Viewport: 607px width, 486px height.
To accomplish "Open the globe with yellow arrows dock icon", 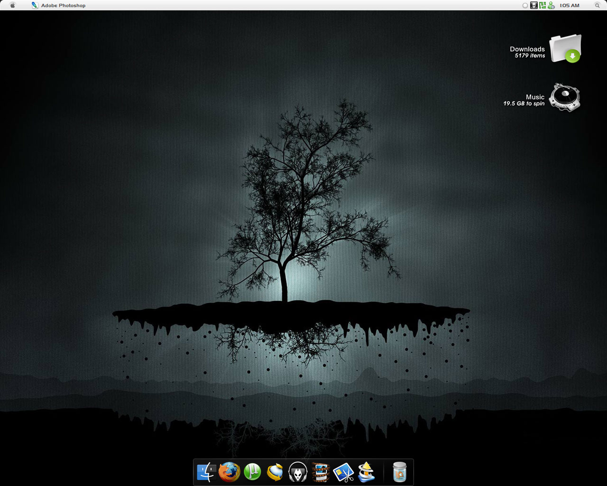I will (x=275, y=472).
